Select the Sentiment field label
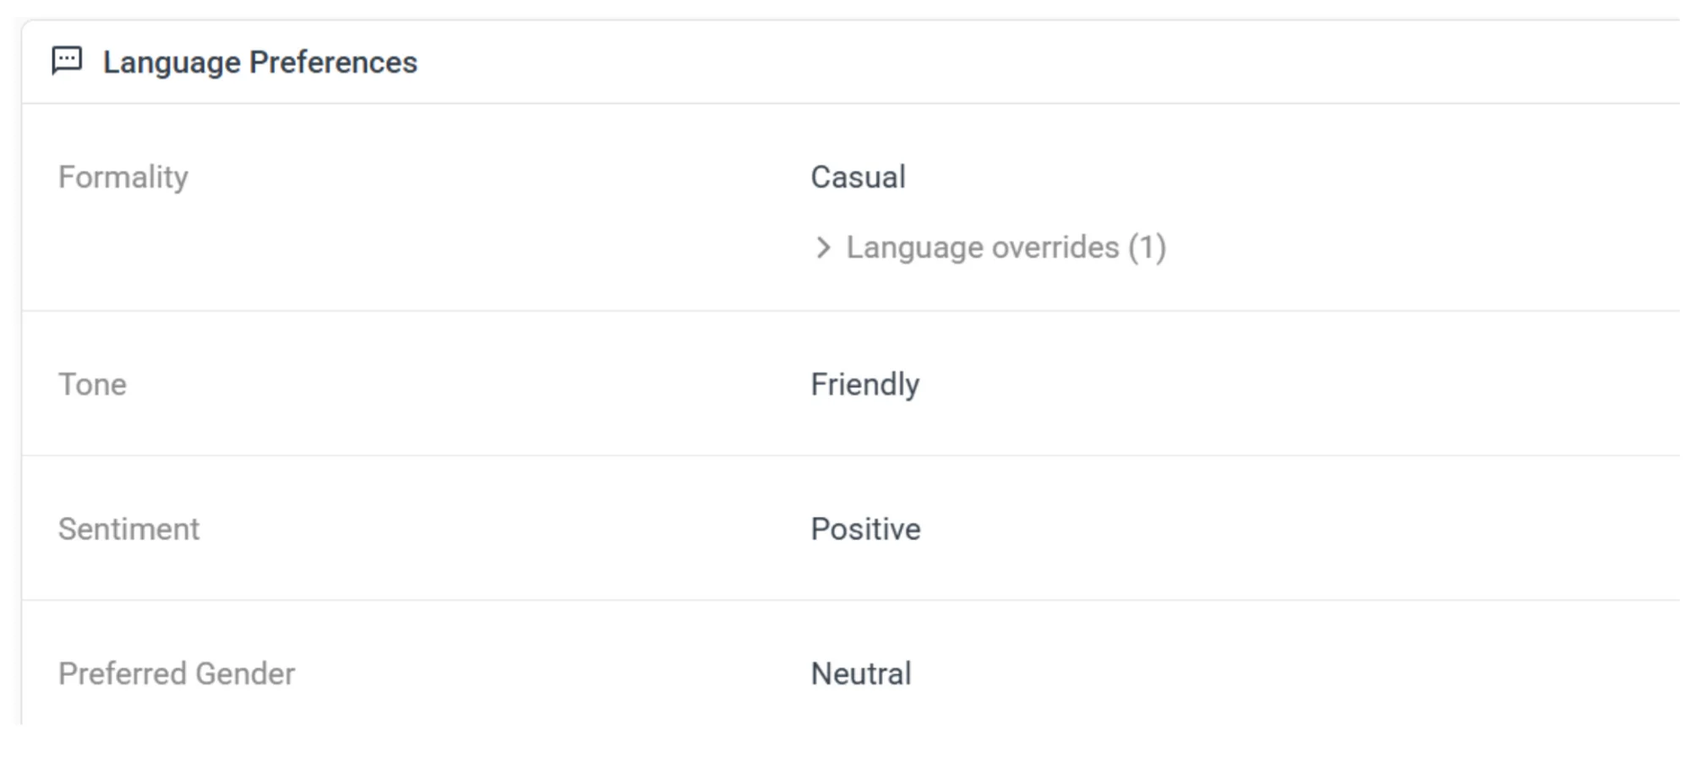The image size is (1690, 763). click(x=128, y=529)
